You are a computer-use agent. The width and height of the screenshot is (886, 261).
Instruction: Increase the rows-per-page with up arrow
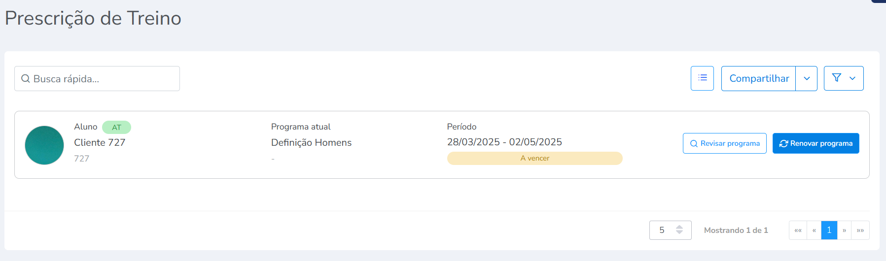coord(679,227)
